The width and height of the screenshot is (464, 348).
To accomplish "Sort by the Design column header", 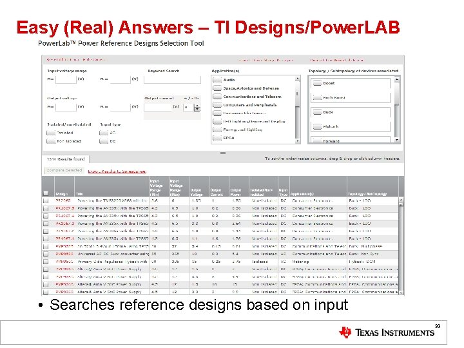I will (64, 186).
